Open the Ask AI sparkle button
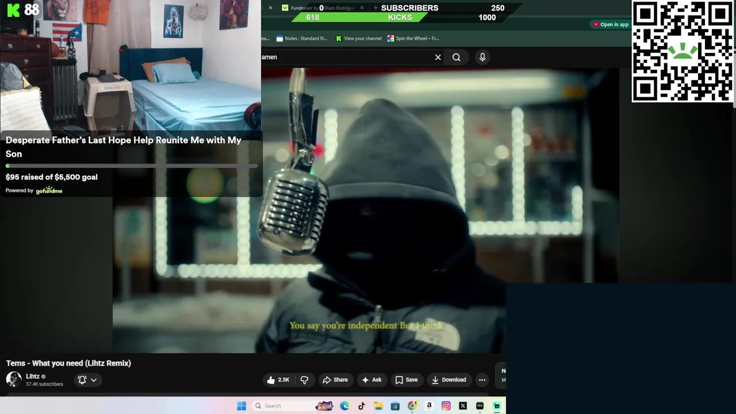736x414 pixels. (371, 379)
